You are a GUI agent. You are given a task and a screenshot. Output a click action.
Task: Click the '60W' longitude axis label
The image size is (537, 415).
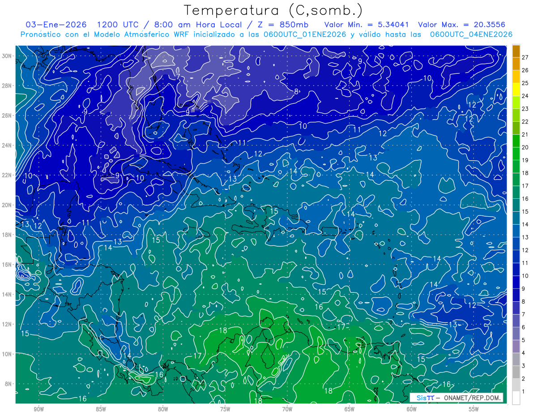pos(412,409)
